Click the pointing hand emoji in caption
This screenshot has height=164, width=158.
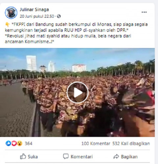click(8, 24)
